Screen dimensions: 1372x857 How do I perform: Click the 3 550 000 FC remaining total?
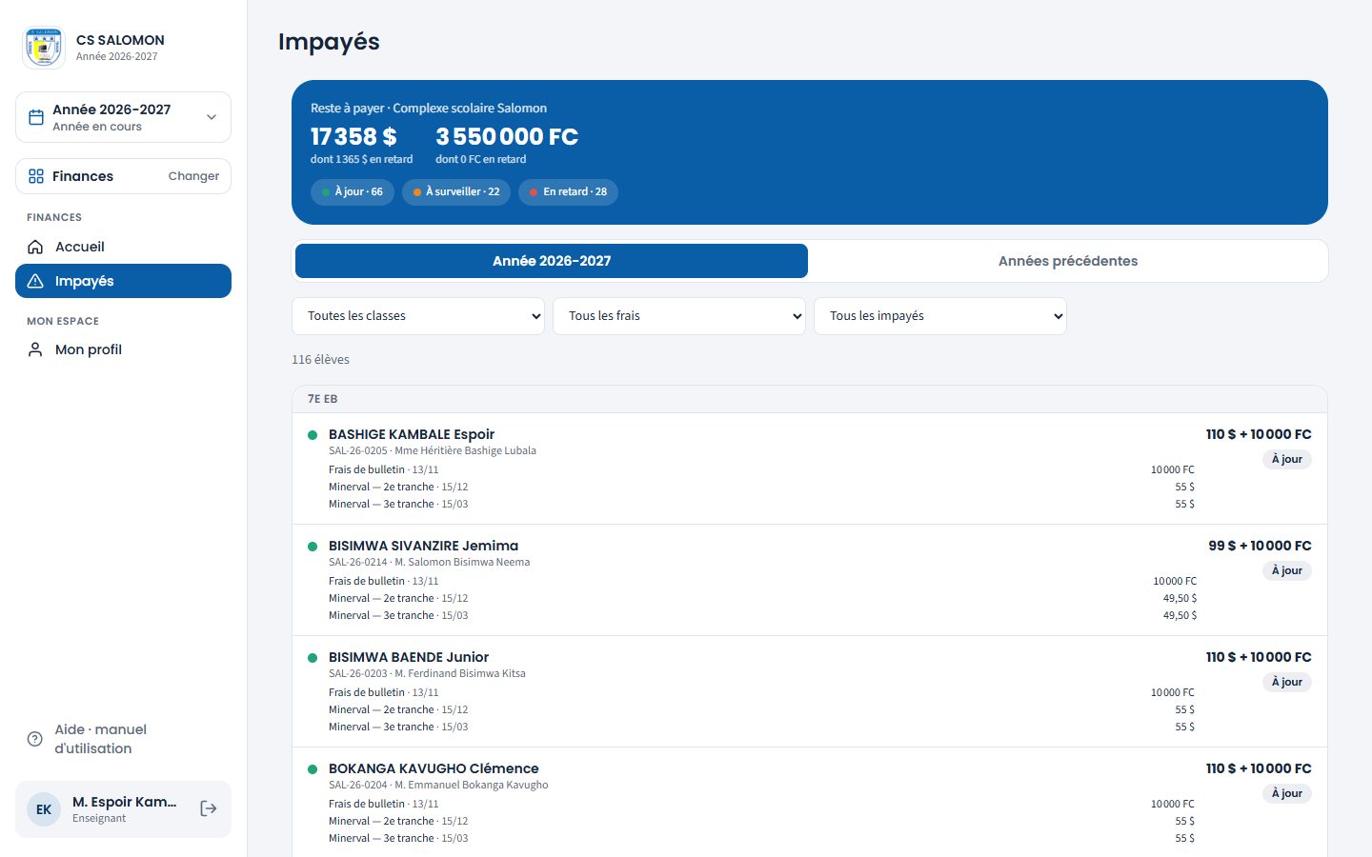[507, 137]
